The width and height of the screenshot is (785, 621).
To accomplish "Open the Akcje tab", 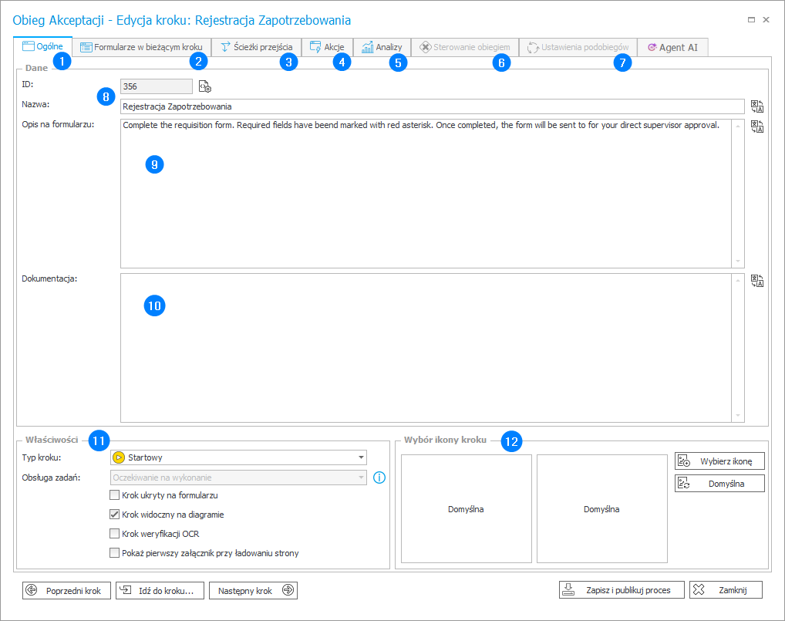I will coord(327,47).
